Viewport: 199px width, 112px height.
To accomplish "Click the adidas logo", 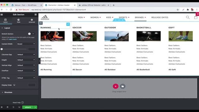I will 45,17.
